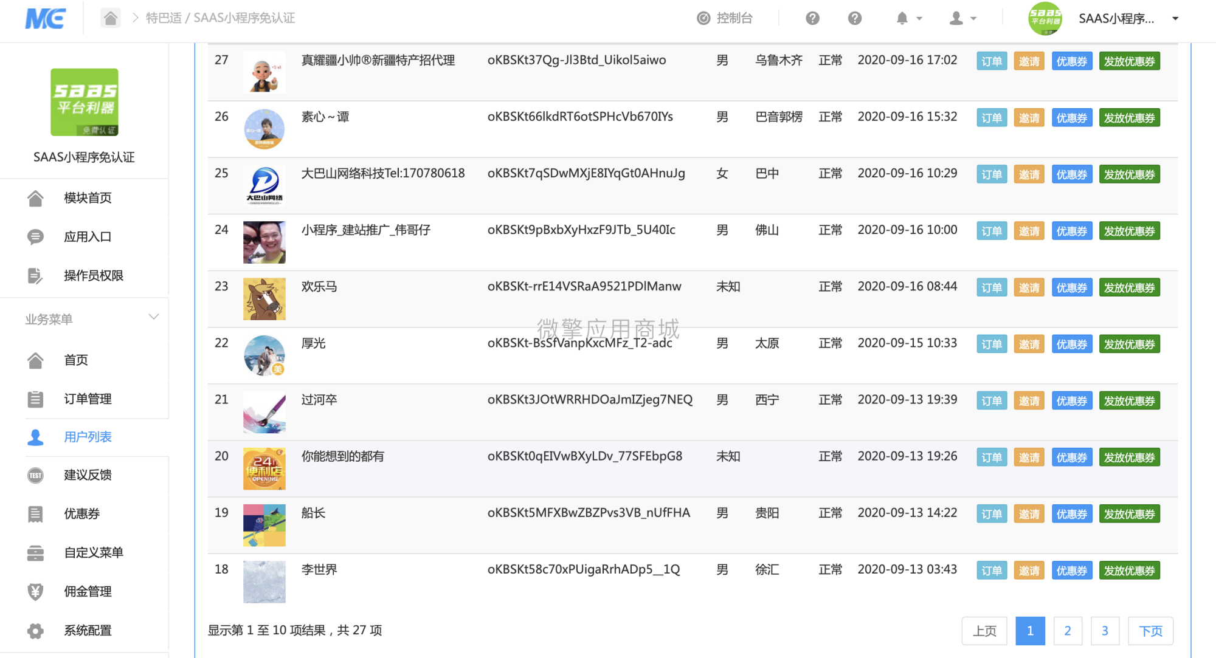Click 优惠券 button for user 26 素心～谭
The height and width of the screenshot is (658, 1216).
pyautogui.click(x=1072, y=118)
